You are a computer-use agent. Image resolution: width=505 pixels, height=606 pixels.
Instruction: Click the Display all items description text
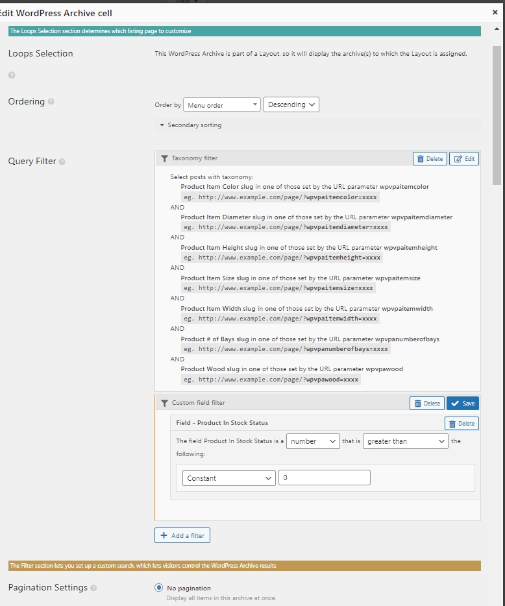[x=221, y=598]
